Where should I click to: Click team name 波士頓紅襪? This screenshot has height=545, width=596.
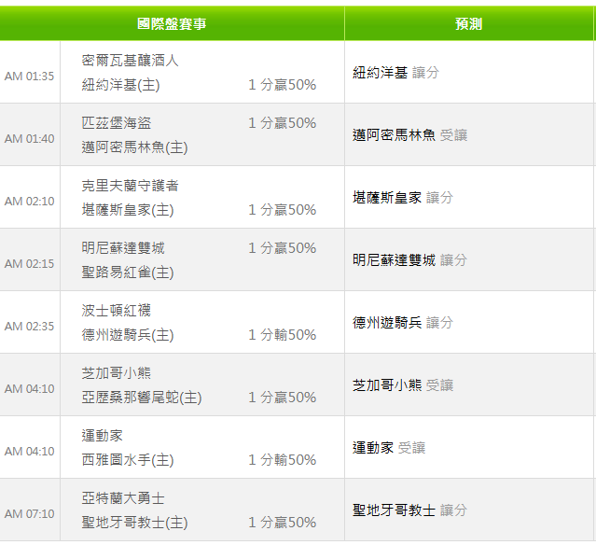[117, 311]
